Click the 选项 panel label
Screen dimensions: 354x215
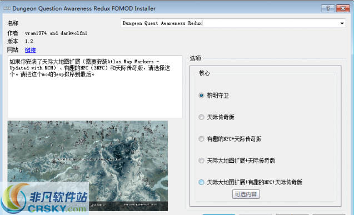(195, 58)
